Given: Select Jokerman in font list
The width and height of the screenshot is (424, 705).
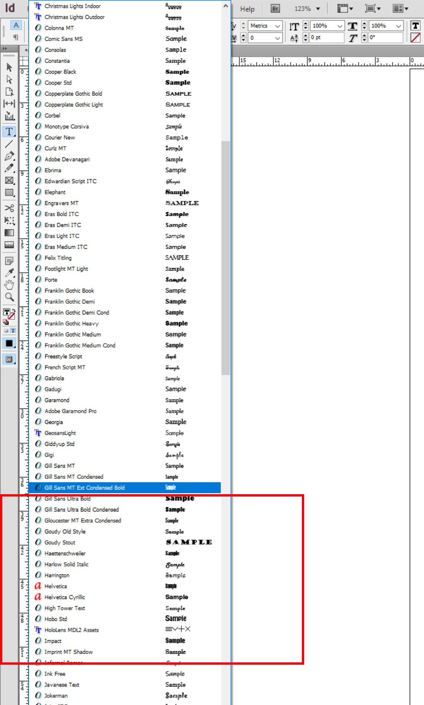Looking at the screenshot, I should pyautogui.click(x=125, y=696).
